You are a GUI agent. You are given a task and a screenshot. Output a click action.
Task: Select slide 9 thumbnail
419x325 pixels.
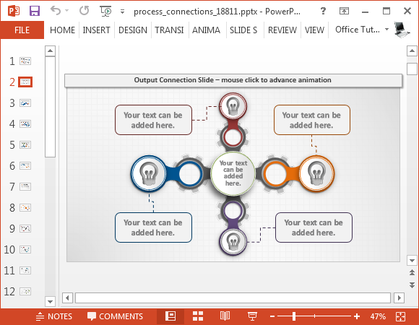click(x=25, y=229)
